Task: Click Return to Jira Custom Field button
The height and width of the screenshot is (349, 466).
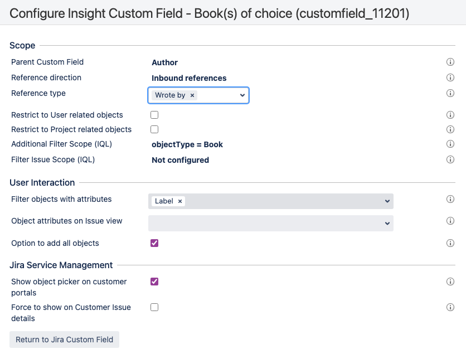Action: [64, 340]
